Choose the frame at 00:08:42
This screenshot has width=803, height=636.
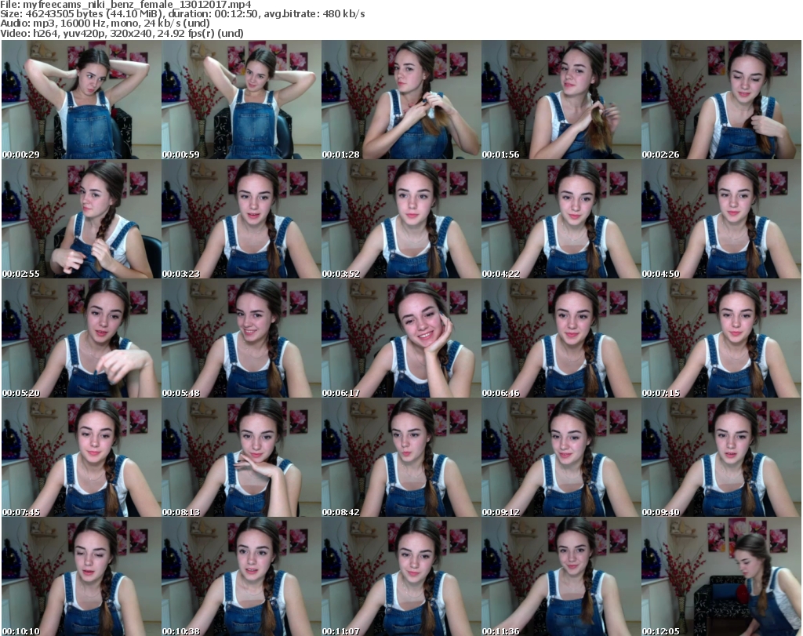pyautogui.click(x=401, y=458)
